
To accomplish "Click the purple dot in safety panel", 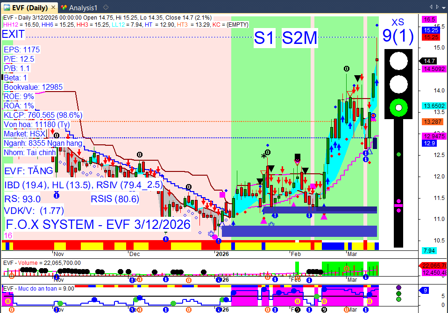I will (x=398, y=287).
